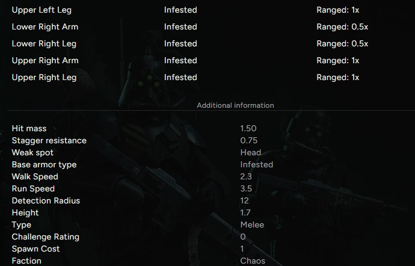Click Infested armor value for Upper Right Leg
This screenshot has height=266, width=415.
[x=180, y=78]
